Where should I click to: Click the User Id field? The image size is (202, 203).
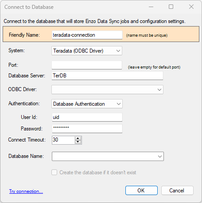click(87, 117)
